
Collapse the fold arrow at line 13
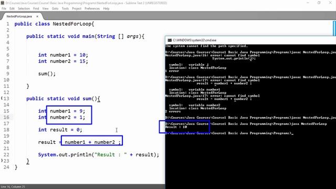click(2, 98)
